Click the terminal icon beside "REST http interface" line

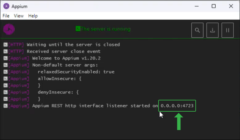(6, 106)
